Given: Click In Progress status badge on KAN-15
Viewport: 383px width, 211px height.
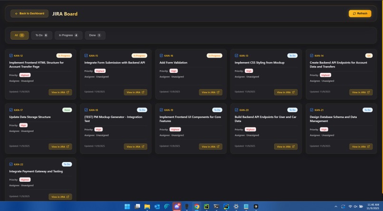Looking at the screenshot, I should click(139, 56).
